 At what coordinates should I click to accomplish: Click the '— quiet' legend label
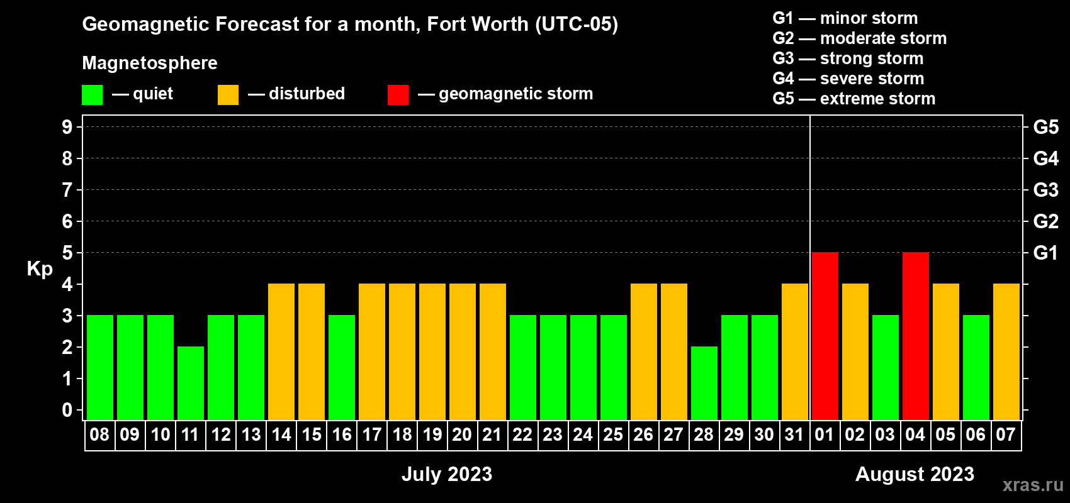point(143,94)
